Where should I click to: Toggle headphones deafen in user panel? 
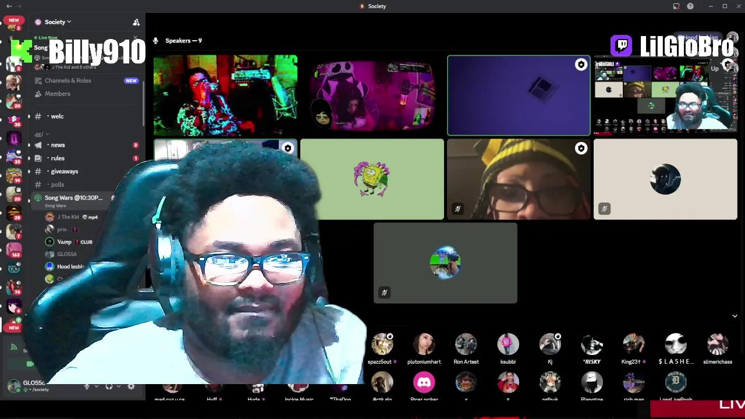click(x=109, y=386)
